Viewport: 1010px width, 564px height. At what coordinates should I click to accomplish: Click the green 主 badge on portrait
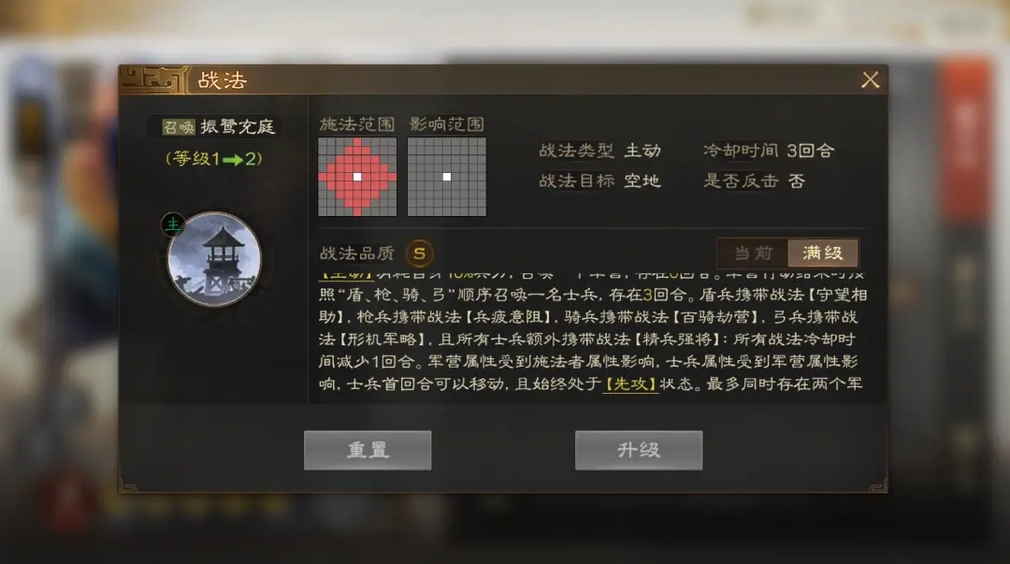(173, 224)
